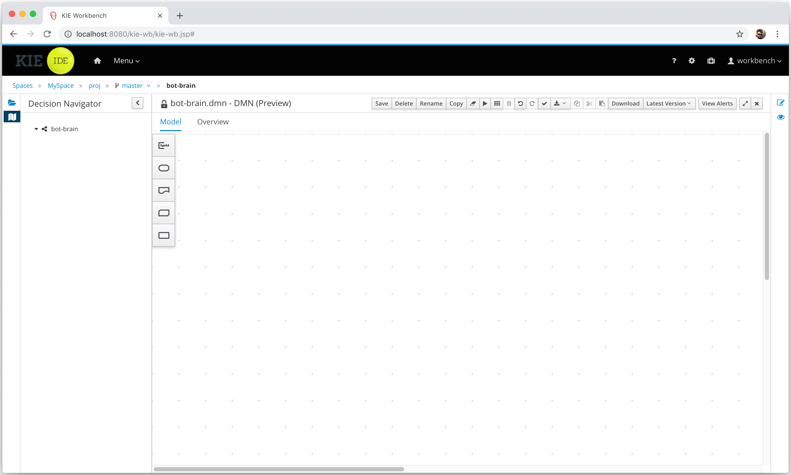Click the eraser clear diagram icon
Screen dimensions: 791x475
[x=473, y=103]
